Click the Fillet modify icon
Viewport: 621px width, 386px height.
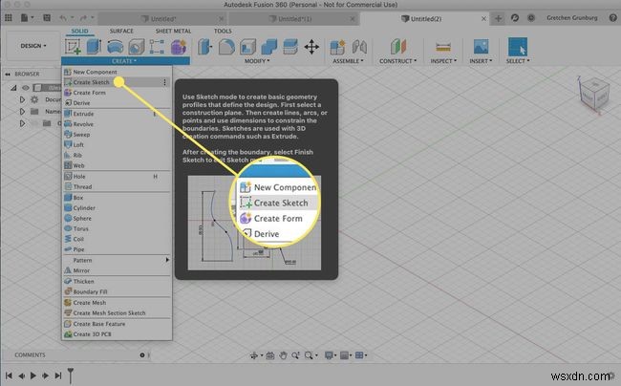click(x=226, y=47)
